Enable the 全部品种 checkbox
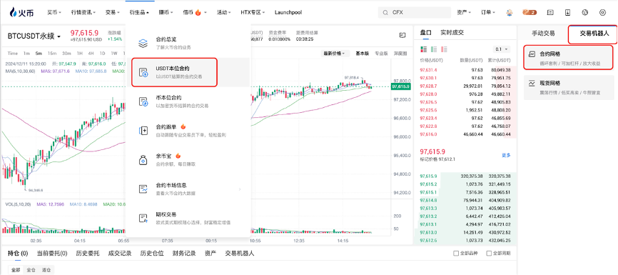Image resolution: width=618 pixels, height=275 pixels. (x=456, y=254)
